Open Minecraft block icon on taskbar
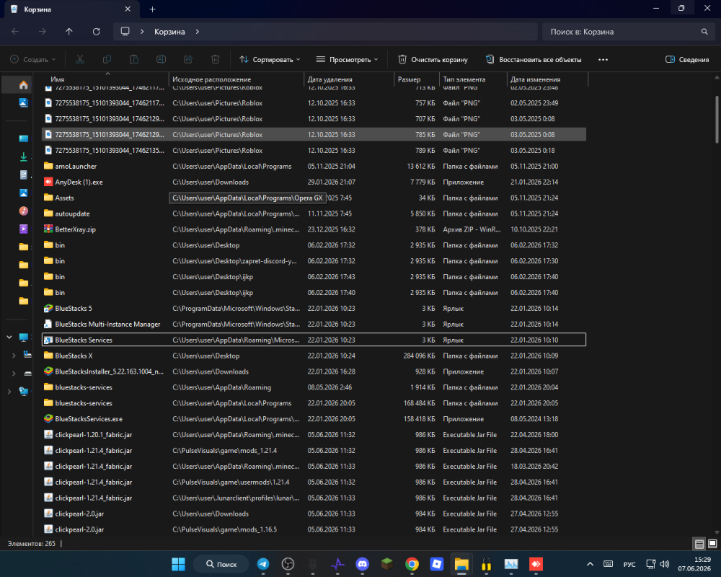721x577 pixels. pos(387,563)
